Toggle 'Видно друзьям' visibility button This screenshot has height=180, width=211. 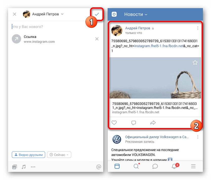click(x=28, y=155)
